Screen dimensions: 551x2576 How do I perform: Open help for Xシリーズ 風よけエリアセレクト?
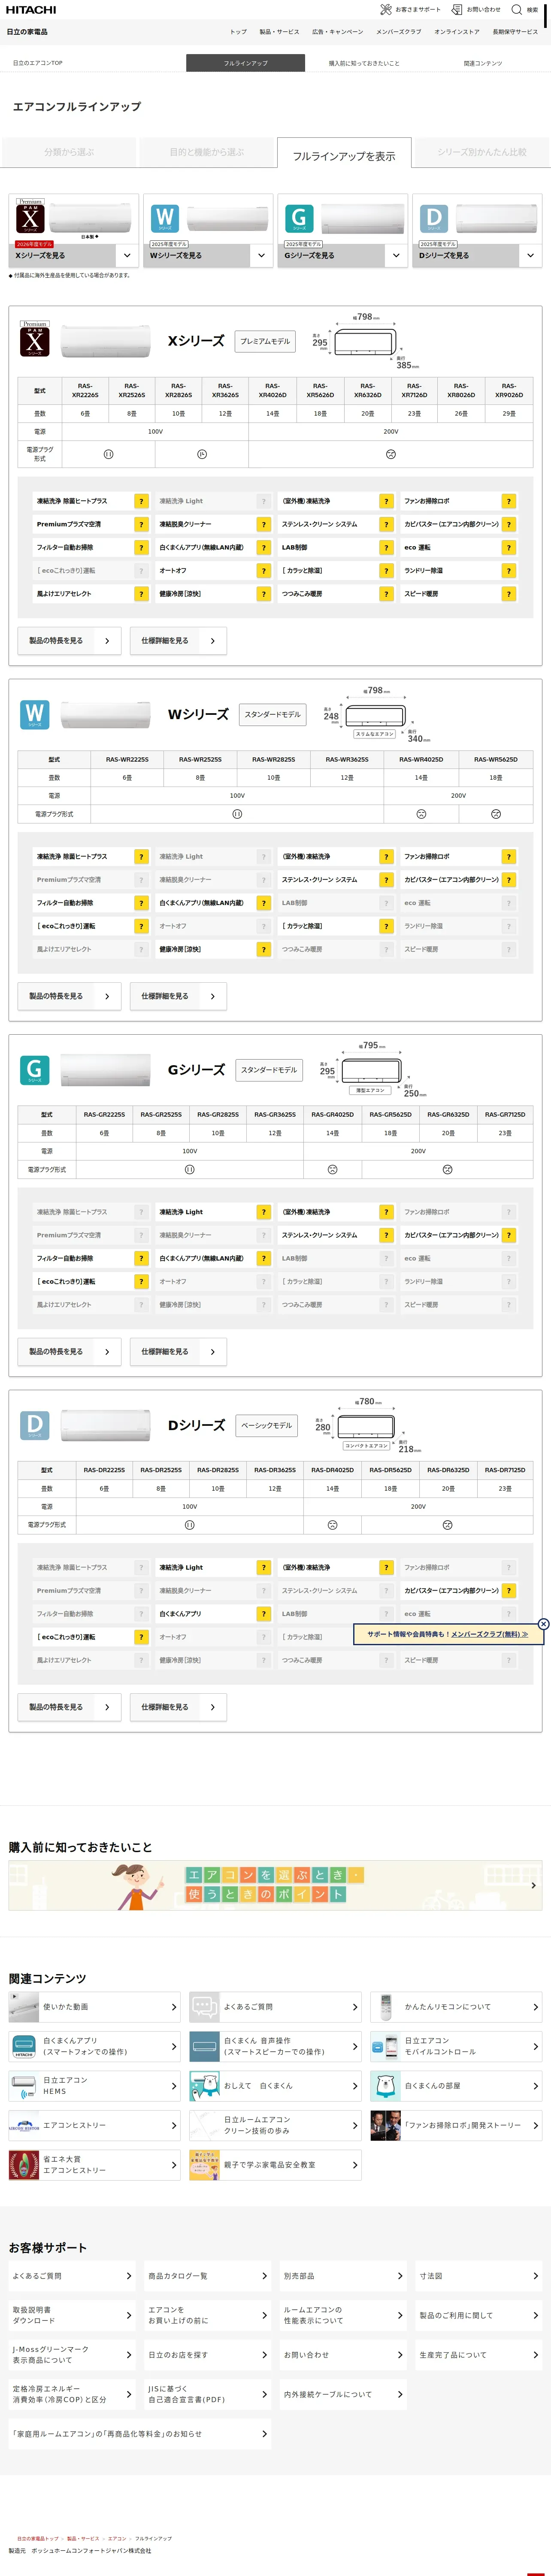click(x=141, y=594)
